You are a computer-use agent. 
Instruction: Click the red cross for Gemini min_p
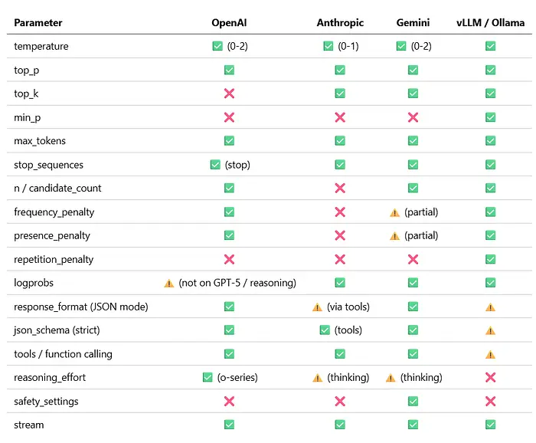pyautogui.click(x=413, y=117)
